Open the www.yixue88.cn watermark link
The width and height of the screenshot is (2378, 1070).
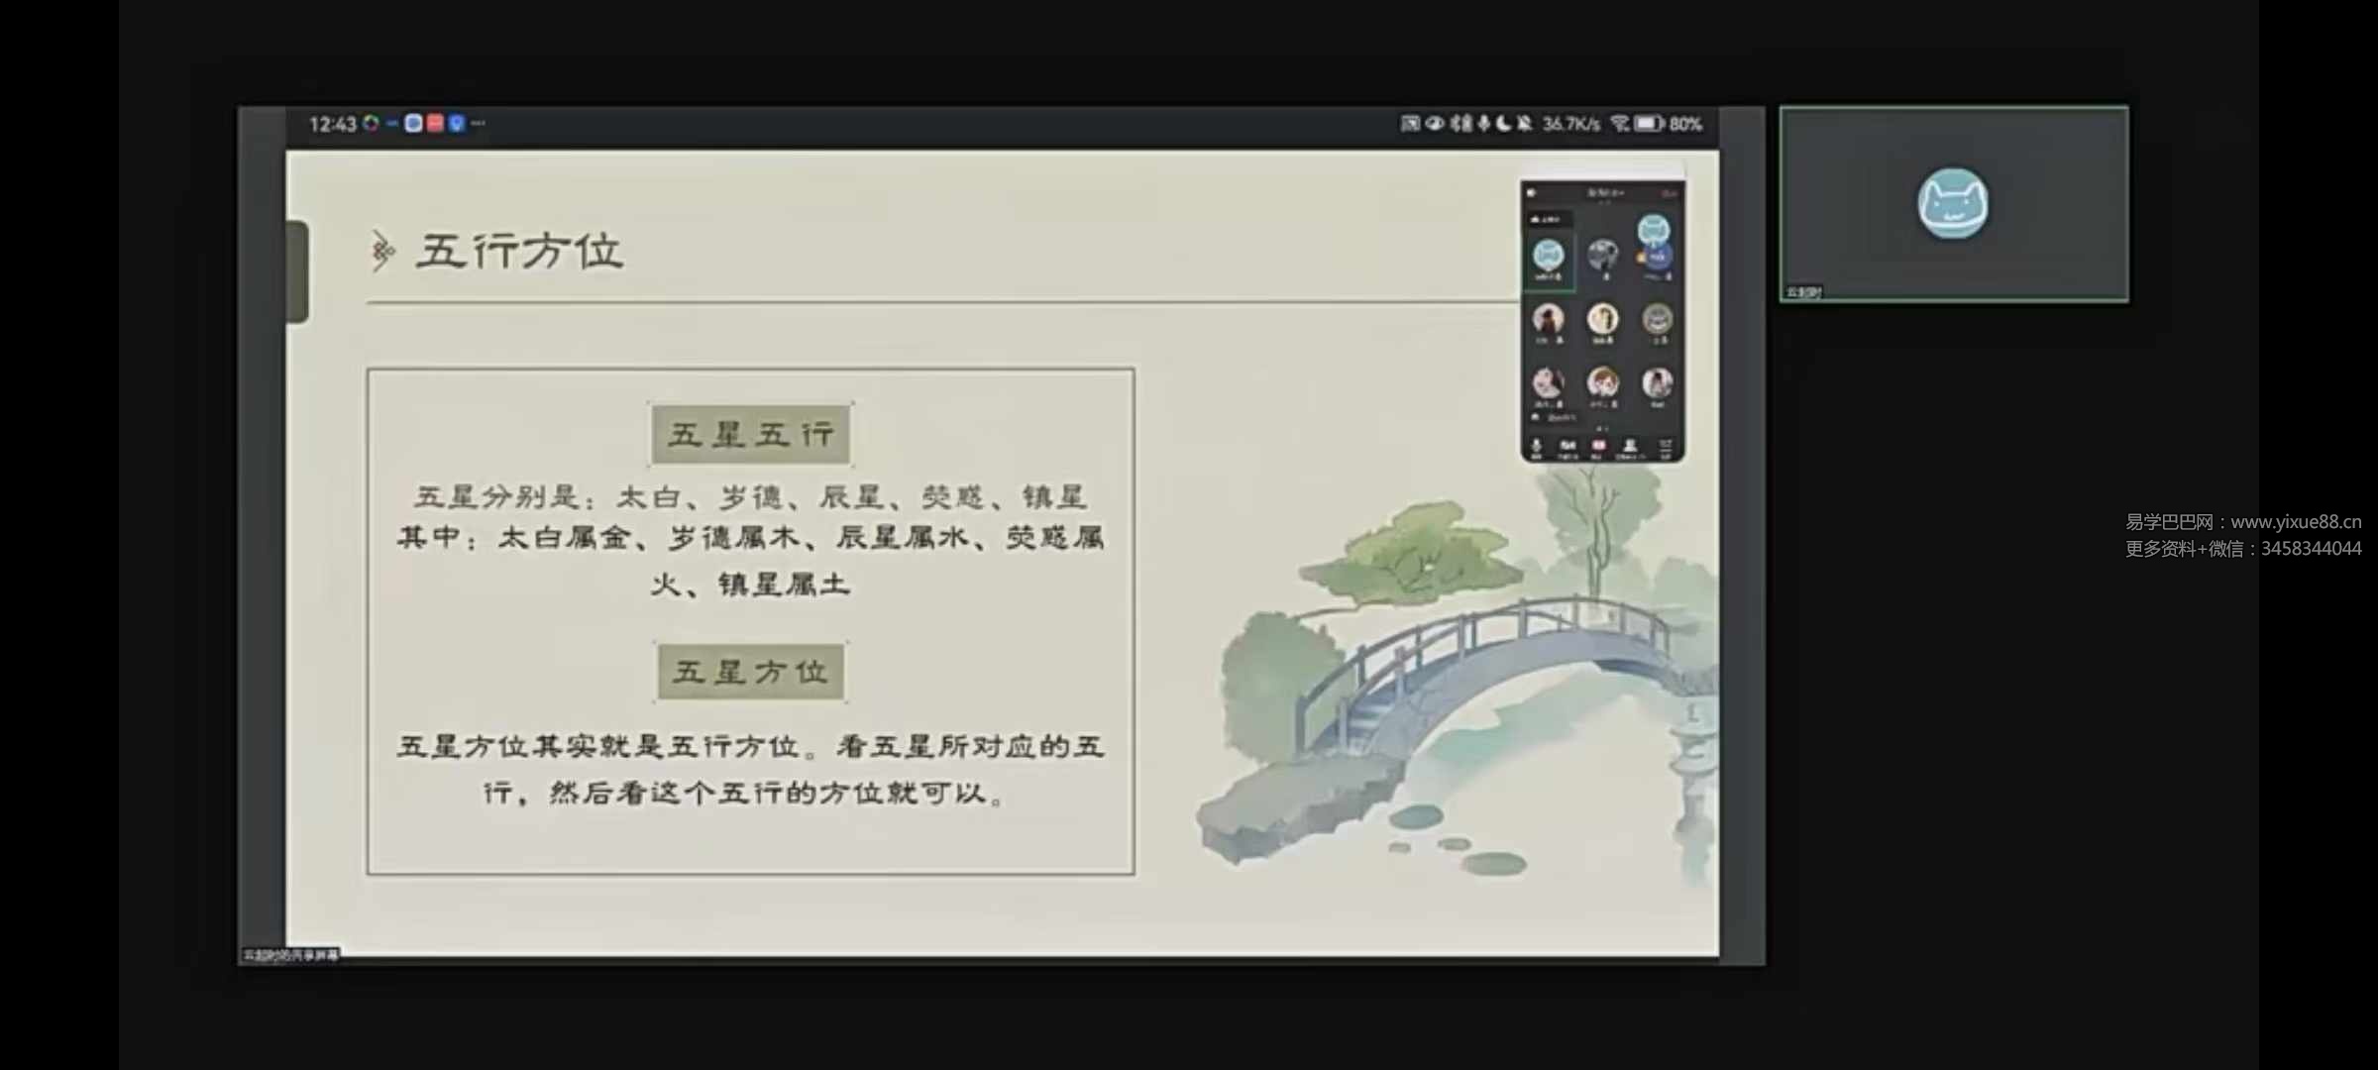coord(2295,522)
